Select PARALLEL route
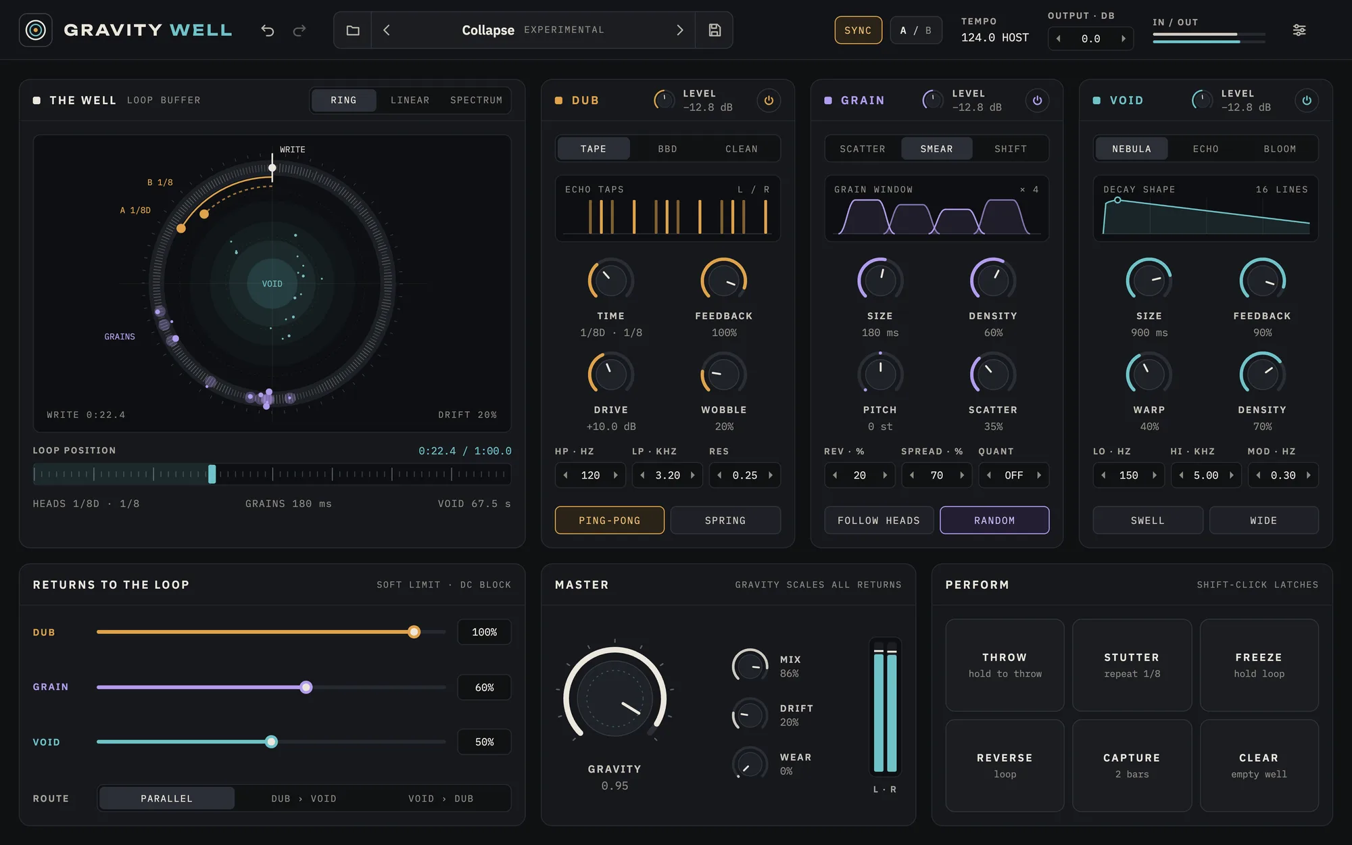1352x845 pixels. point(167,798)
